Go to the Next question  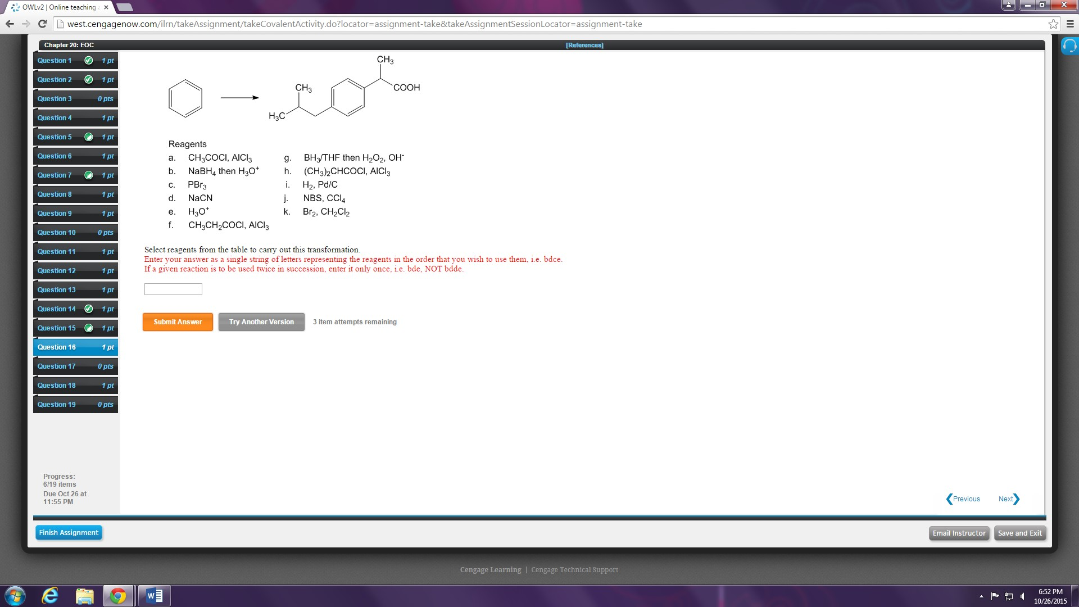pos(1008,499)
